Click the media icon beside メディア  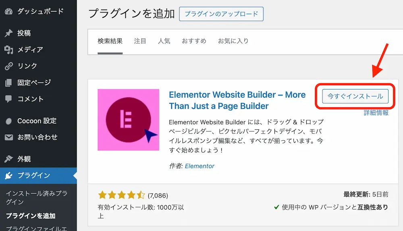point(8,50)
